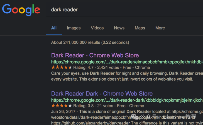Switch to the Images tab
Image resolution: width=203 pixels, height=125 pixels.
(x=74, y=28)
